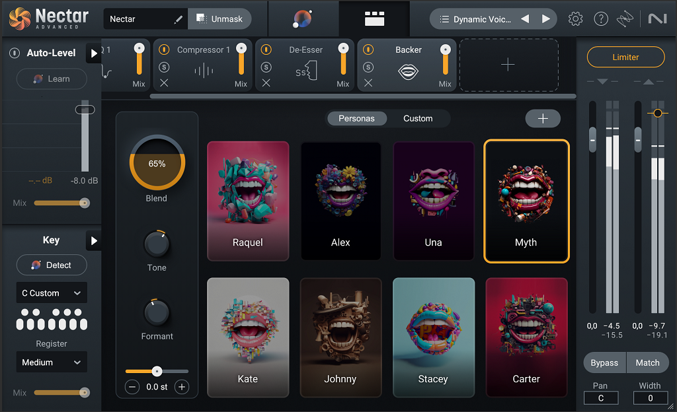Screen dimensions: 677x412
Task: Click the Backer Mix slider
Action: pyautogui.click(x=445, y=60)
